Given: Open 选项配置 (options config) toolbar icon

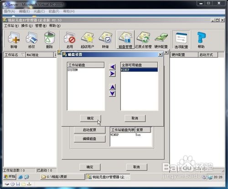Looking at the screenshot, I should pos(181,40).
